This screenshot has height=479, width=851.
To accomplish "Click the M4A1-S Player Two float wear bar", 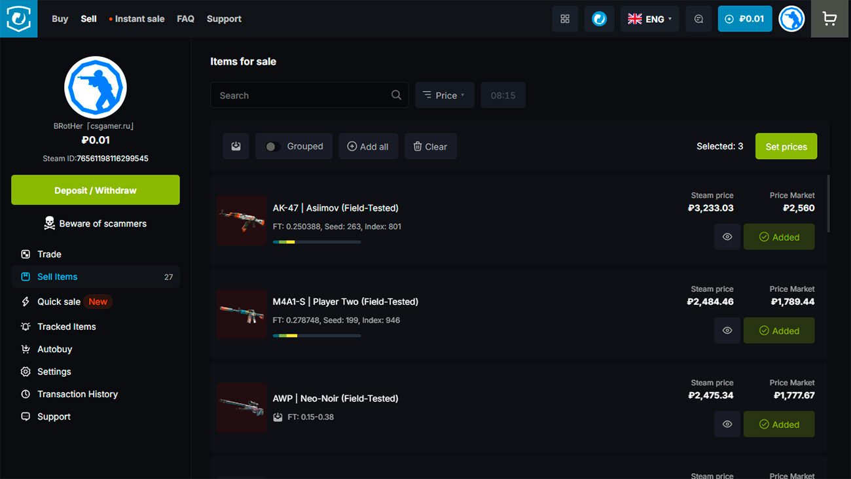I will [317, 336].
